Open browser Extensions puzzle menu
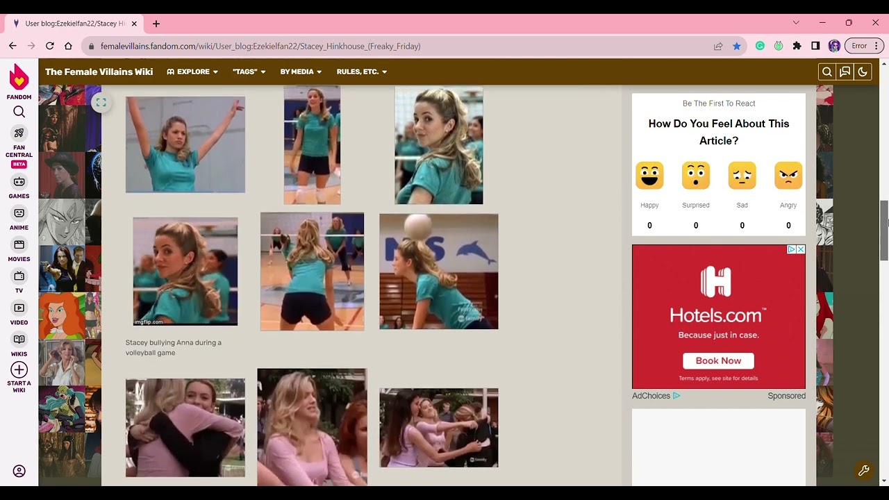Image resolution: width=889 pixels, height=500 pixels. pyautogui.click(x=797, y=46)
